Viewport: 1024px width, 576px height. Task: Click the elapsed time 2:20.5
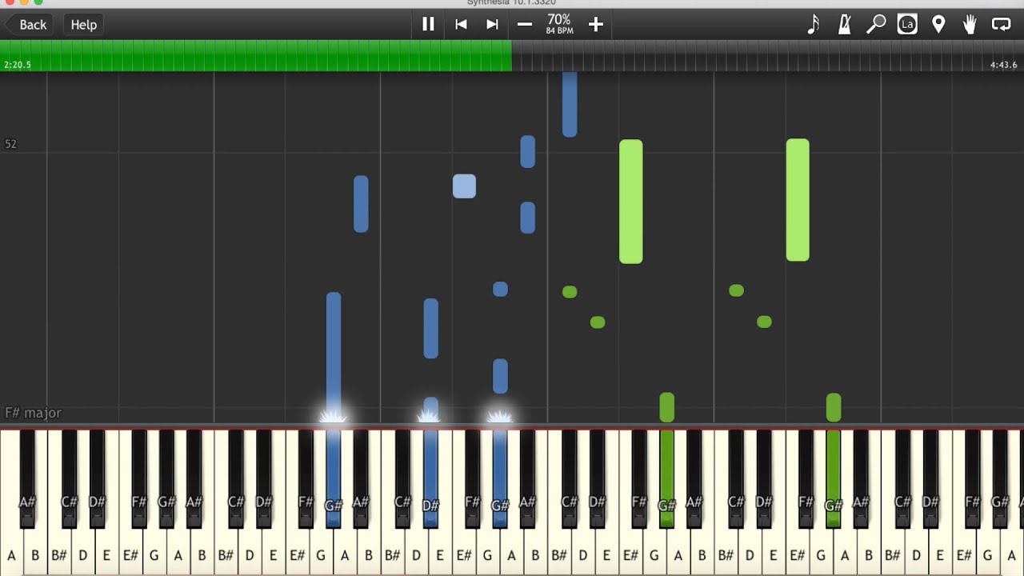pos(17,65)
